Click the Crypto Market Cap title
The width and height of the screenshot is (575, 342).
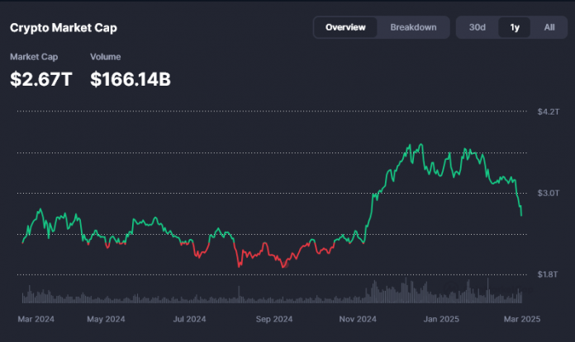point(64,28)
